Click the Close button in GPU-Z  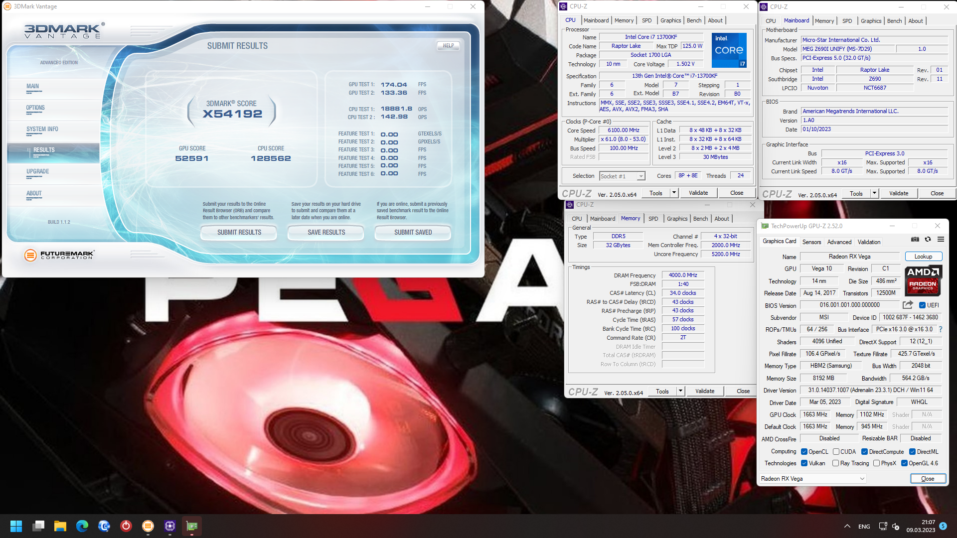coord(928,479)
